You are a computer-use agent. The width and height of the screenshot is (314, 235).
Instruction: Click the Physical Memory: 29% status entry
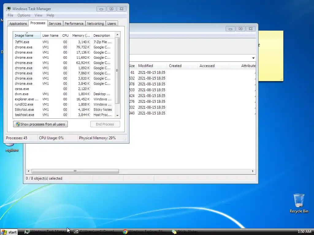point(97,138)
